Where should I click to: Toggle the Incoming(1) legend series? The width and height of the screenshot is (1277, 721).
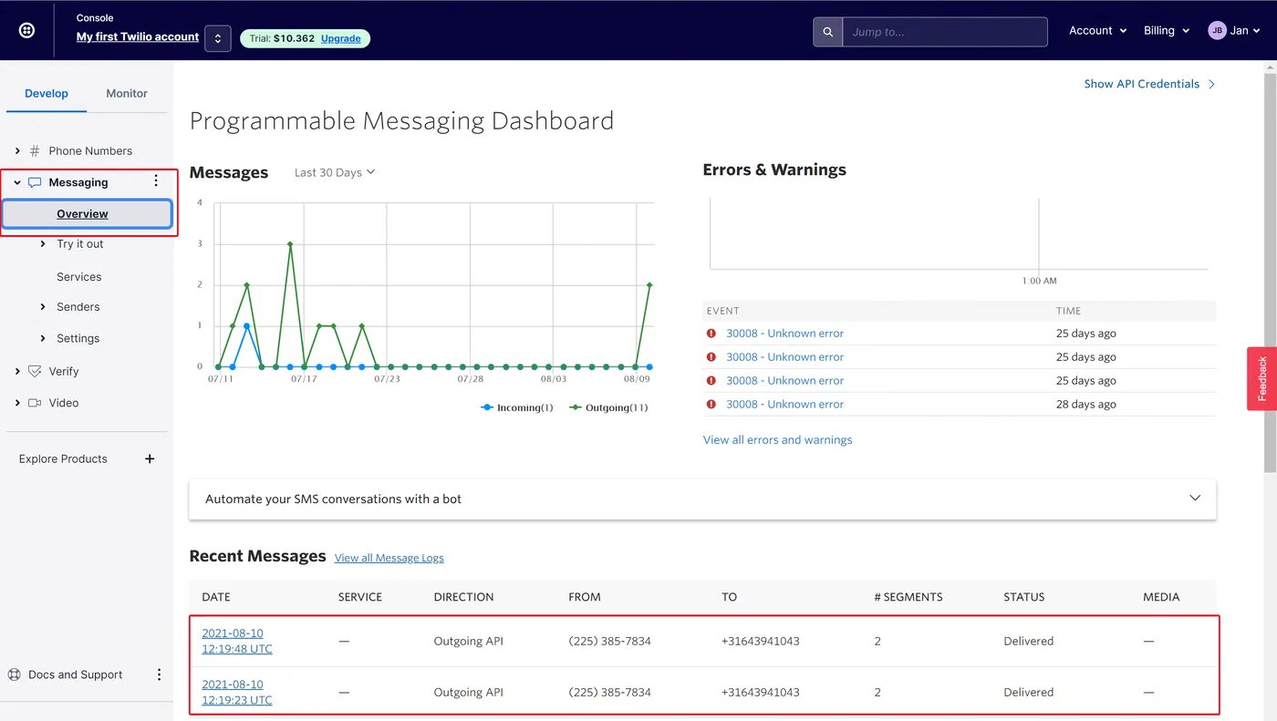click(517, 407)
